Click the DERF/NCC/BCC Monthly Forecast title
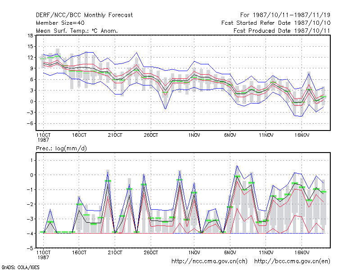Image resolution: width=360 pixels, height=270 pixels. coord(84,15)
